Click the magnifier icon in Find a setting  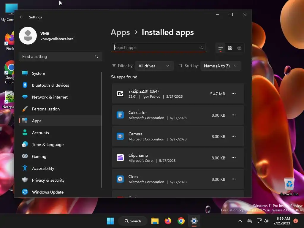pos(96,56)
